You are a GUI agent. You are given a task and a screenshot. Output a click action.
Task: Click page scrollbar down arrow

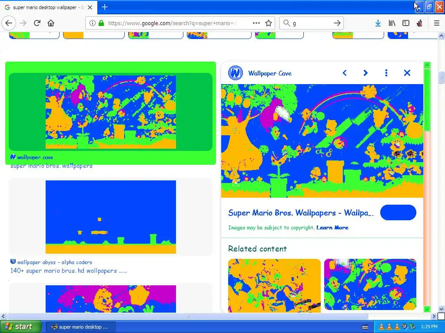441,309
